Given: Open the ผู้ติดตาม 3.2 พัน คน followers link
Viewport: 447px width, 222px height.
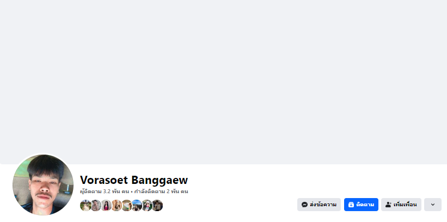Looking at the screenshot, I should click(x=105, y=192).
